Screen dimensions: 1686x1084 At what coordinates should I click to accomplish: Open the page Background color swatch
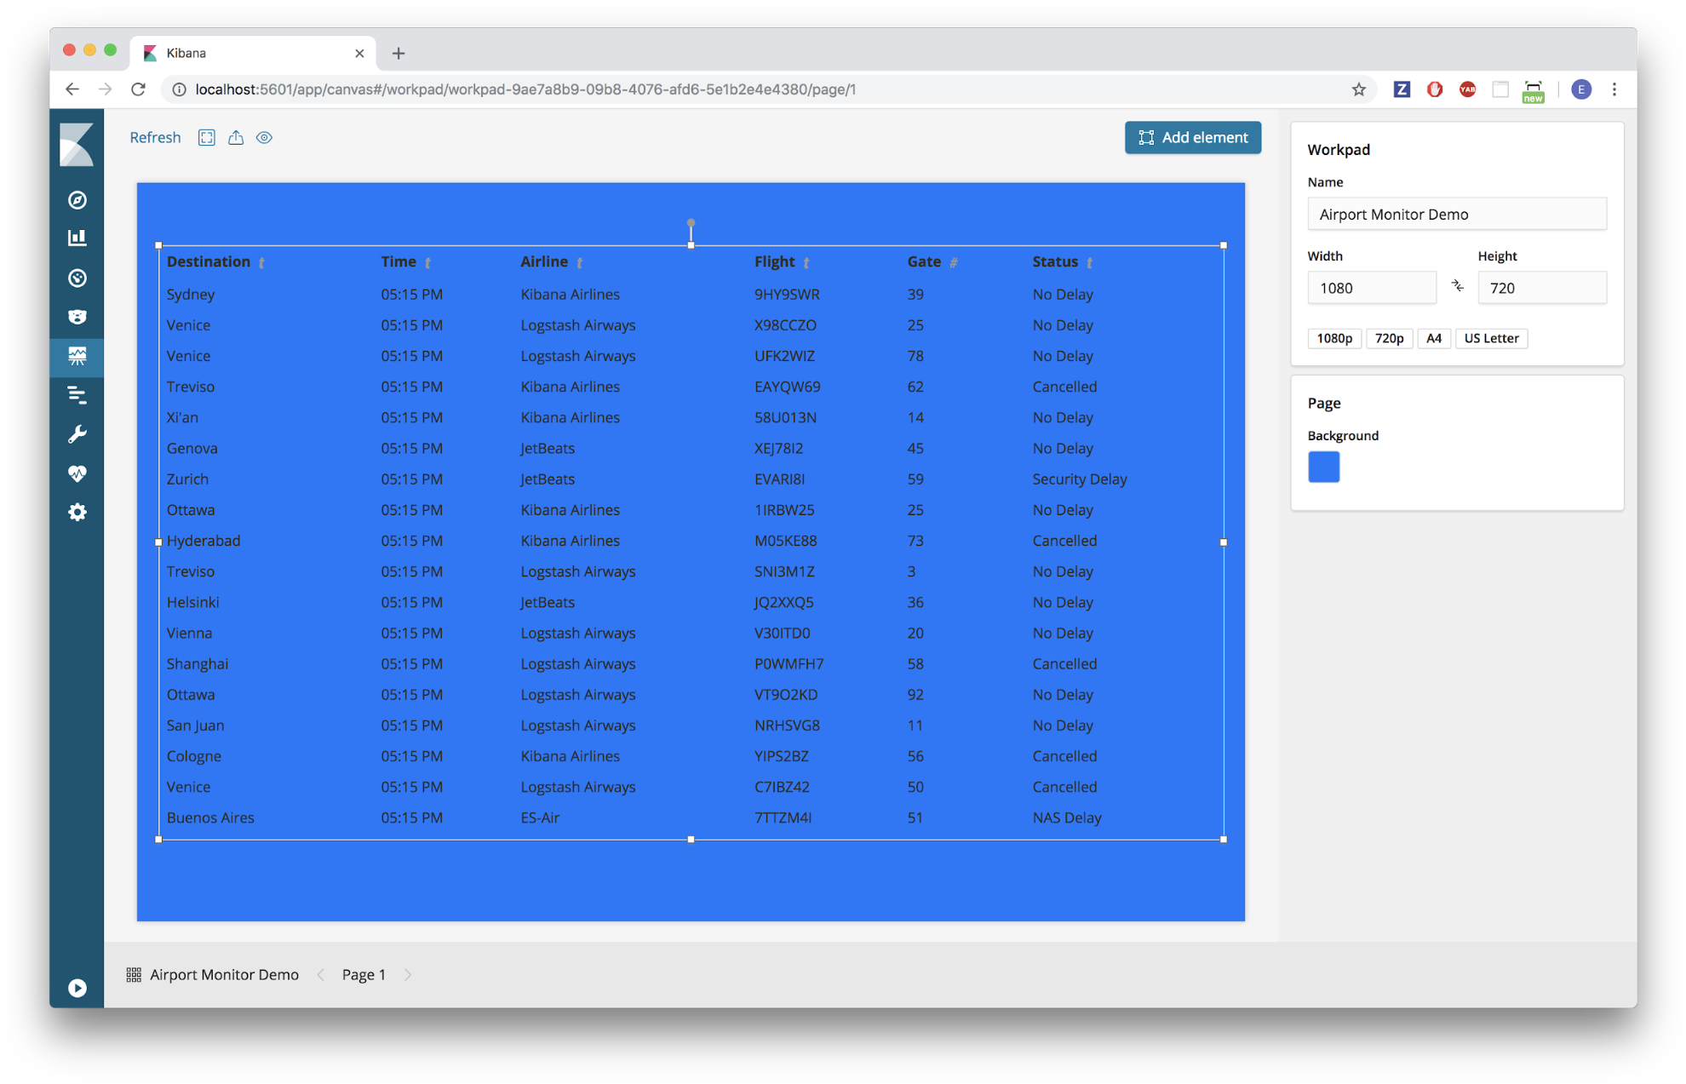coord(1323,467)
